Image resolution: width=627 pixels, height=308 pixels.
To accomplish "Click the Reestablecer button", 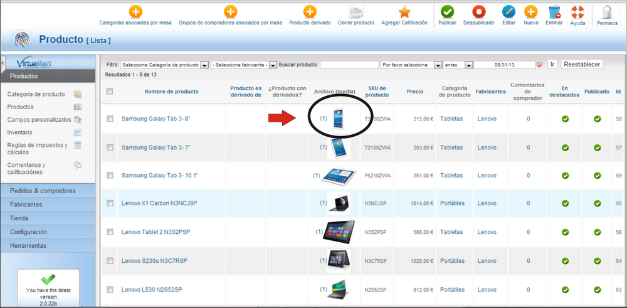I will (581, 65).
